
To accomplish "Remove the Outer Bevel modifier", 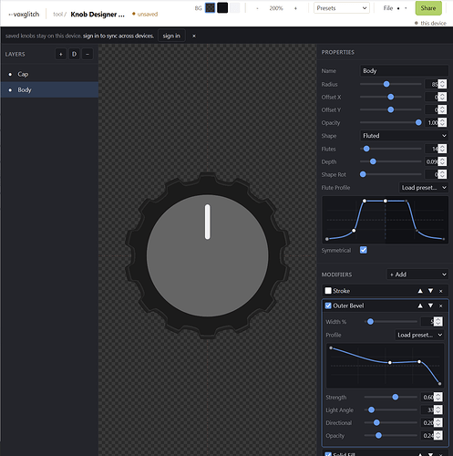I will (x=441, y=306).
